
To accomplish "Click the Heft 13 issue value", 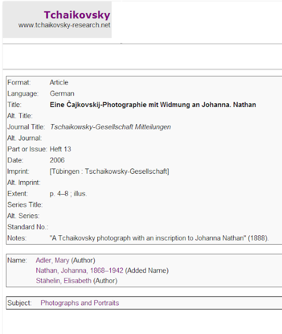I will tap(60, 149).
